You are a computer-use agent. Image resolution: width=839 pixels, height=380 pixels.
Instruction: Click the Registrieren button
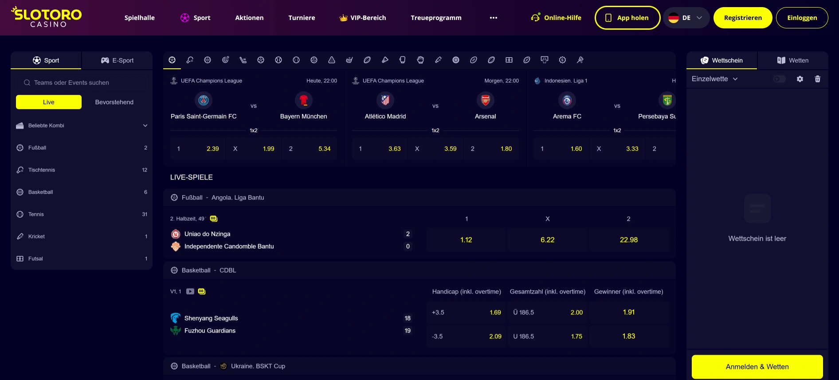tap(743, 18)
